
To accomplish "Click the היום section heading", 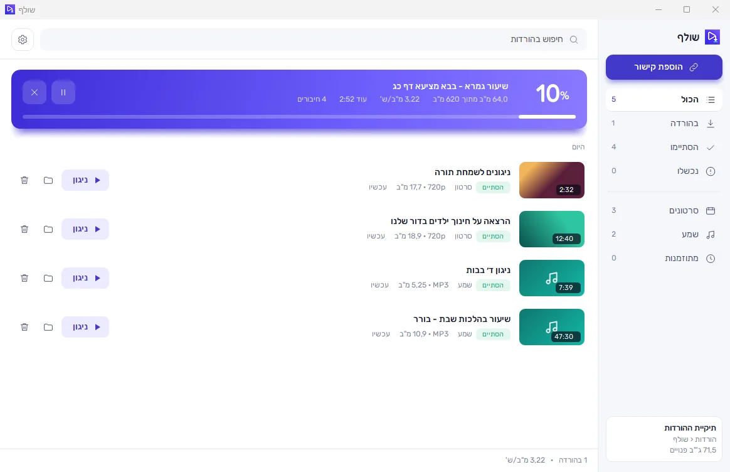I will (578, 147).
